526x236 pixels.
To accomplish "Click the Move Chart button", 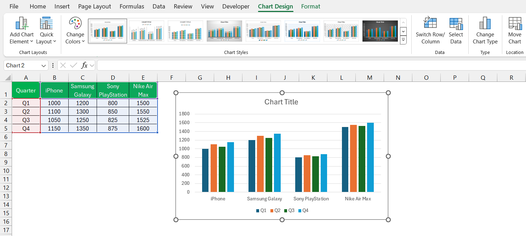I will click(515, 31).
